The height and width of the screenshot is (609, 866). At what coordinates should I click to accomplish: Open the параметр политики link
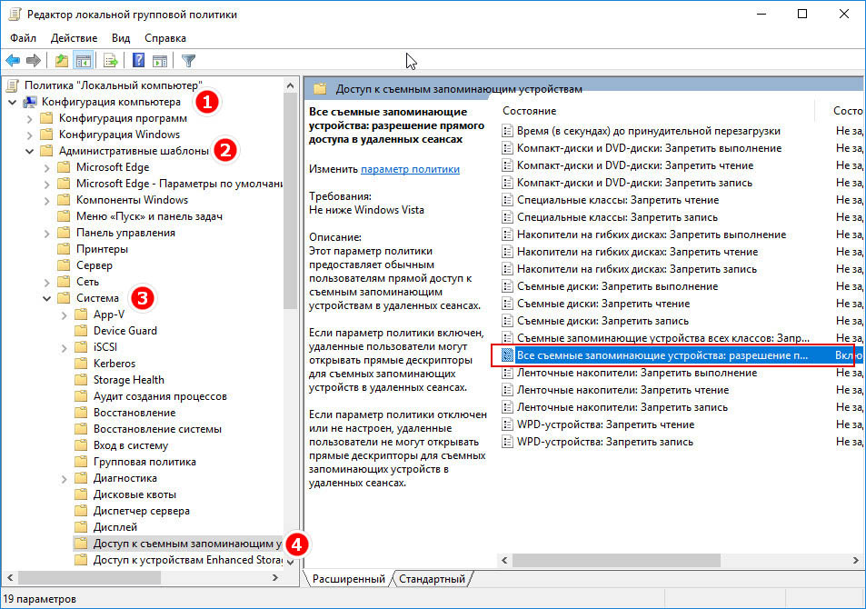(410, 169)
